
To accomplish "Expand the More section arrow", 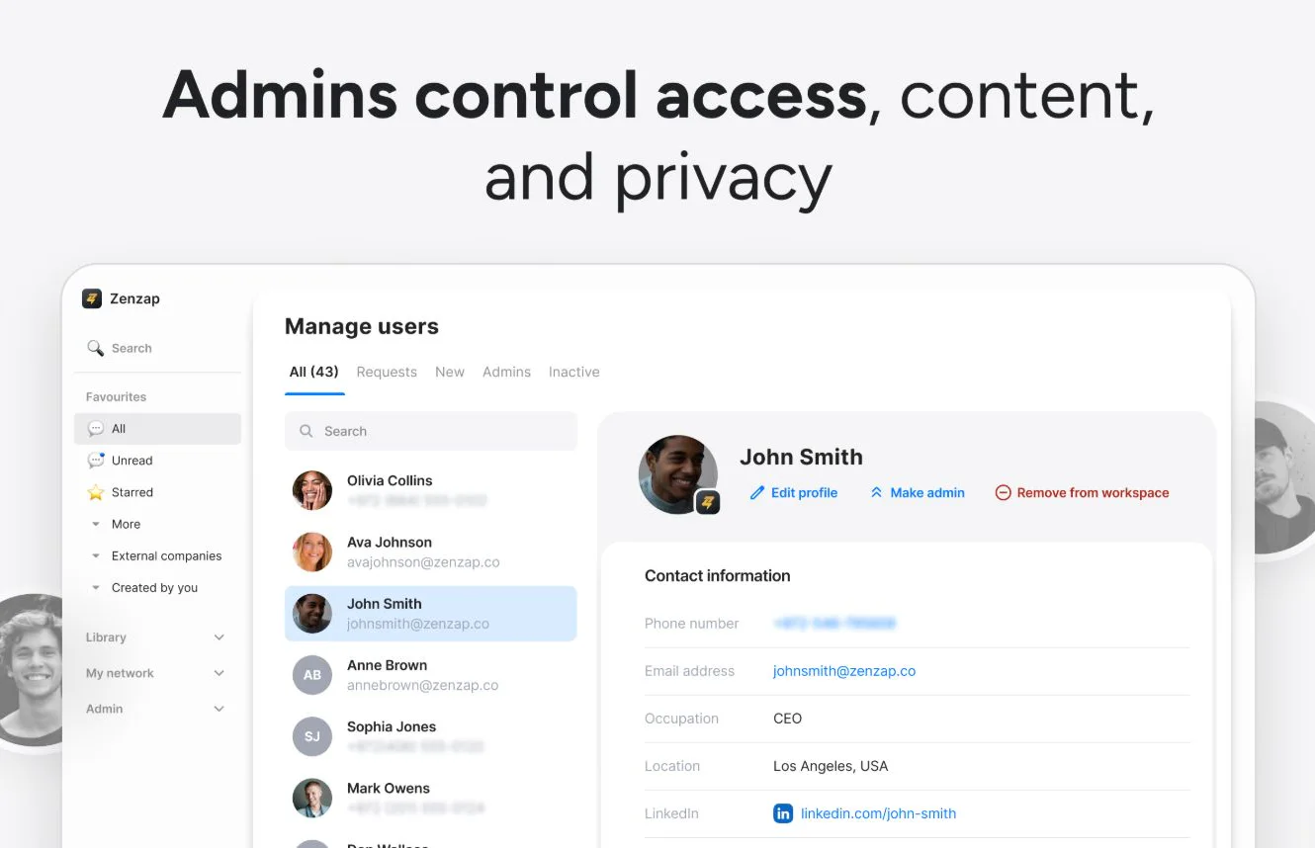I will click(96, 524).
